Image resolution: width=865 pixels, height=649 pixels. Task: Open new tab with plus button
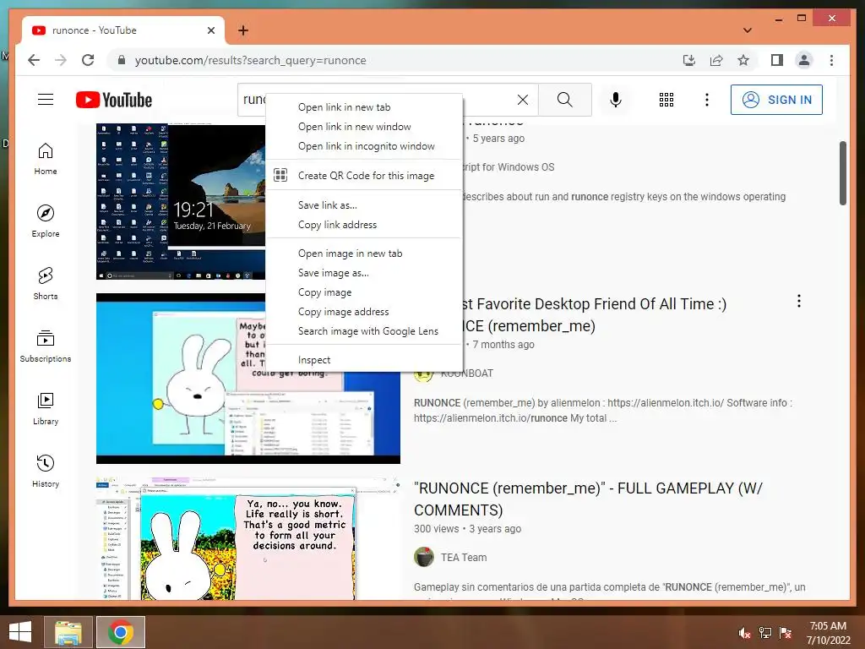click(243, 30)
